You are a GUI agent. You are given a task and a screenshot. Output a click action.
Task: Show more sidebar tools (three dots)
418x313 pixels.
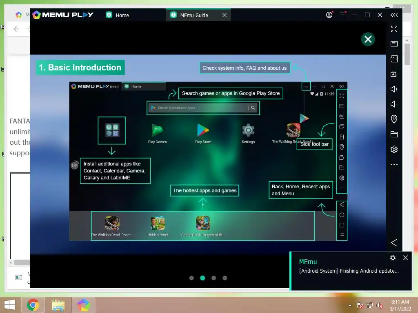[x=394, y=164]
